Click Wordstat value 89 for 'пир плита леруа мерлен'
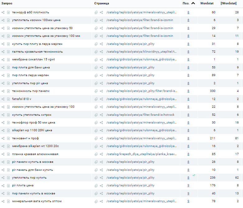The height and width of the screenshot is (208, 243). (213, 75)
